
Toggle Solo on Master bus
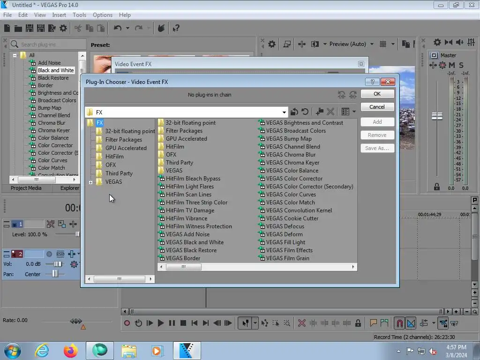pos(461,65)
